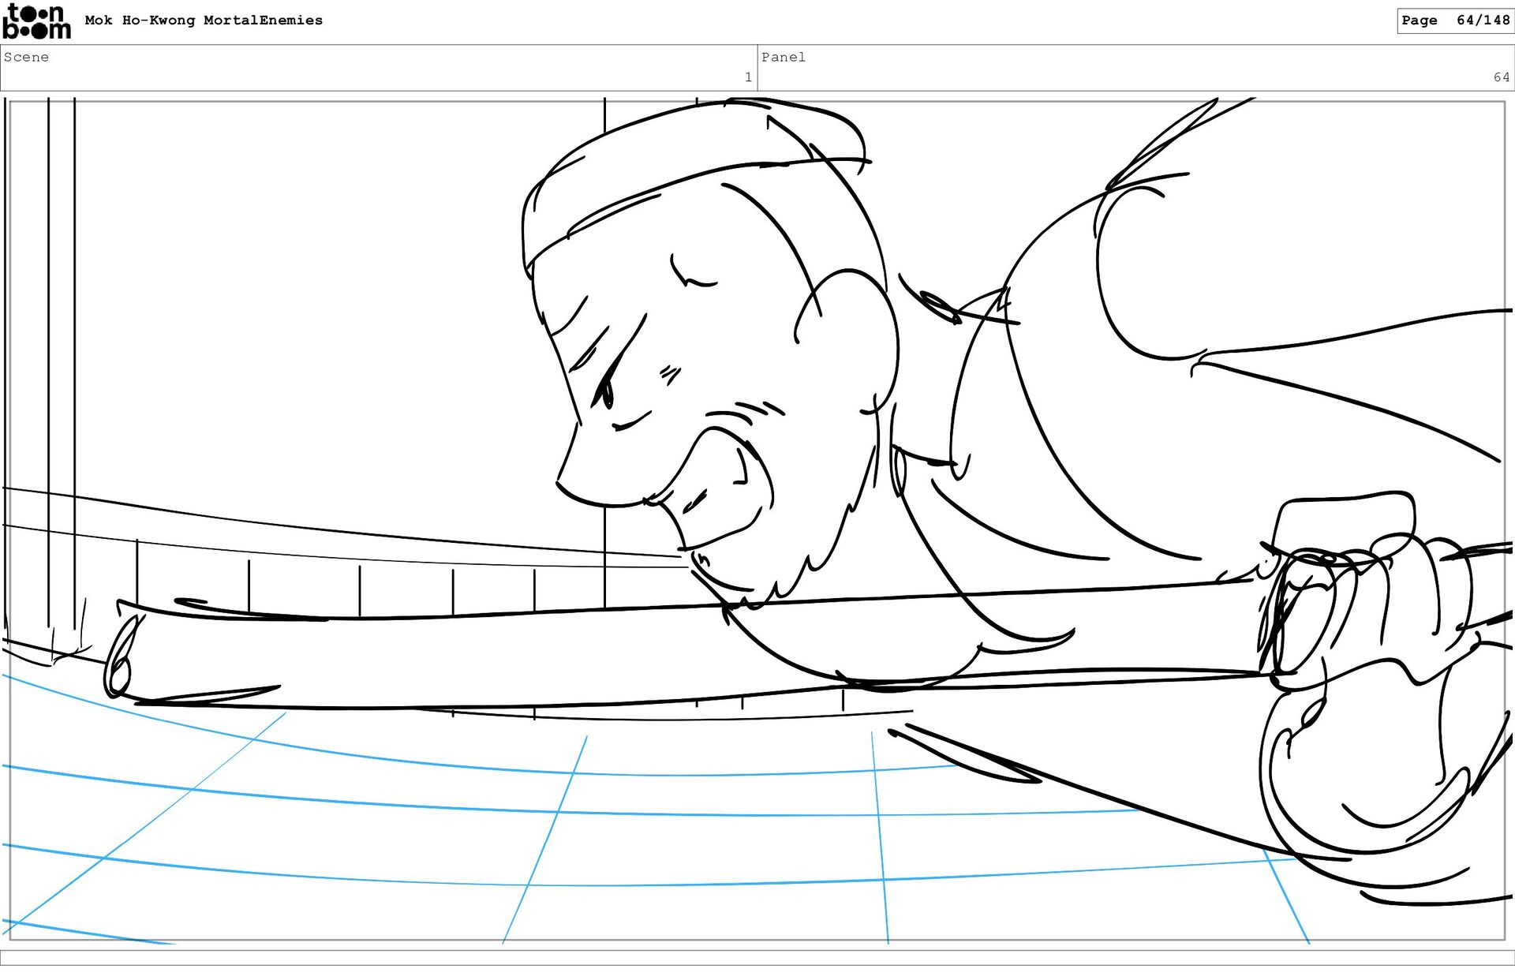Click the Page 64/148 indicator box

point(1454,21)
